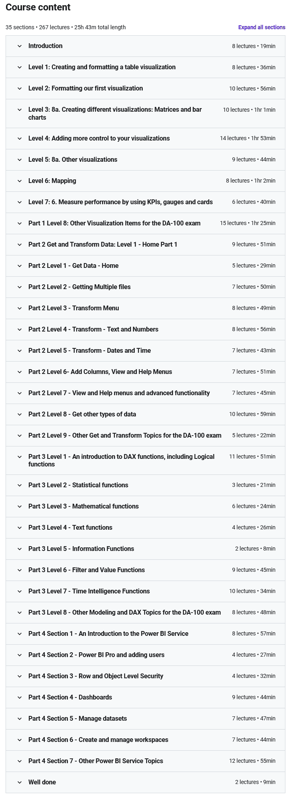Click 'Part 3 Level 8 - Other Modeling and DAX Topics'
This screenshot has width=291, height=798.
coord(125,612)
